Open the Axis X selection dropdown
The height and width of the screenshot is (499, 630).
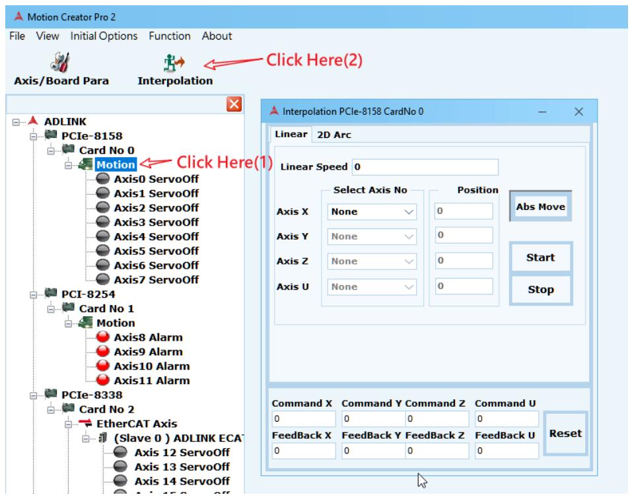coord(372,212)
